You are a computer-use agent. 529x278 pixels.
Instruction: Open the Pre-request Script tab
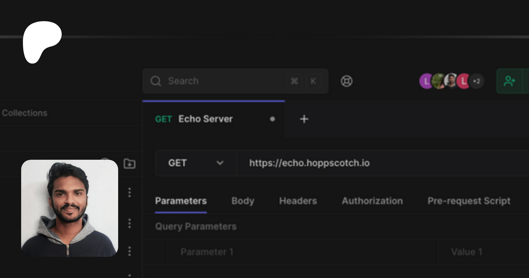[469, 201]
